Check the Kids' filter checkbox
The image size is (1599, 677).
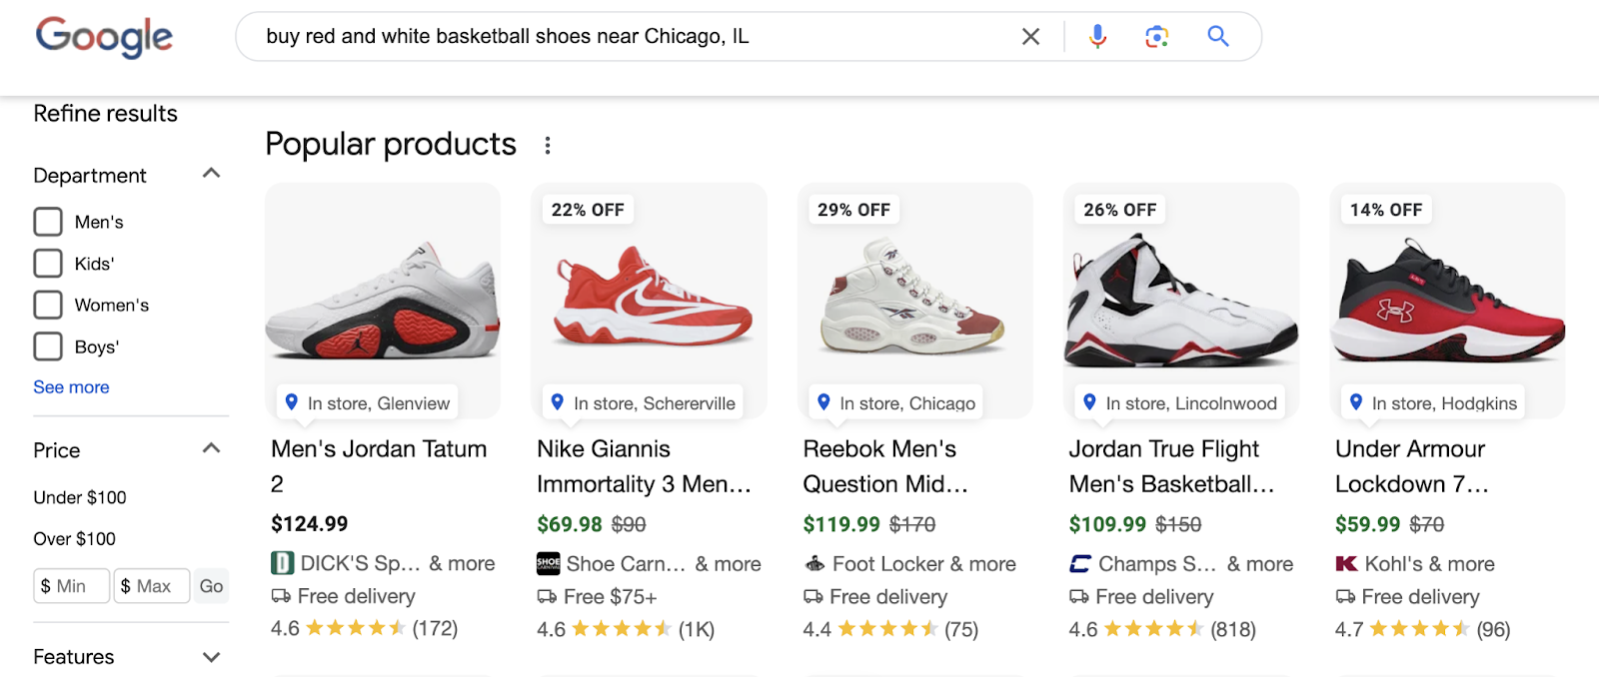coord(47,263)
